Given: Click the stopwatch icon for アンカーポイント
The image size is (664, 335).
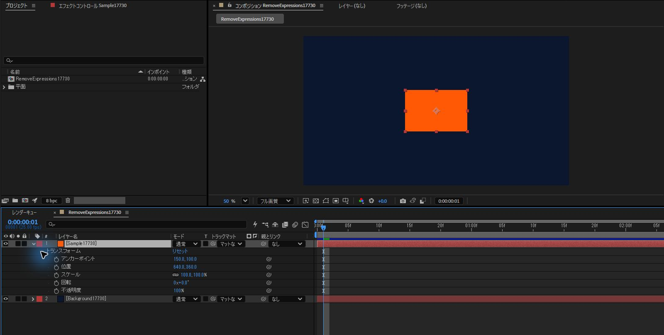Looking at the screenshot, I should tap(56, 259).
